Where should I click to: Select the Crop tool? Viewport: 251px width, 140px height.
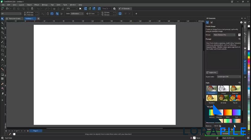click(x=2, y=28)
